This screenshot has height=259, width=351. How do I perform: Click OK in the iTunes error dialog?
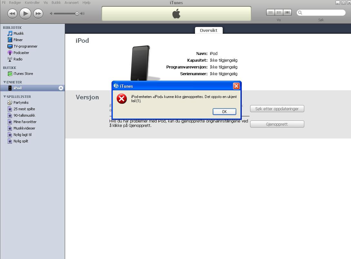pos(224,112)
